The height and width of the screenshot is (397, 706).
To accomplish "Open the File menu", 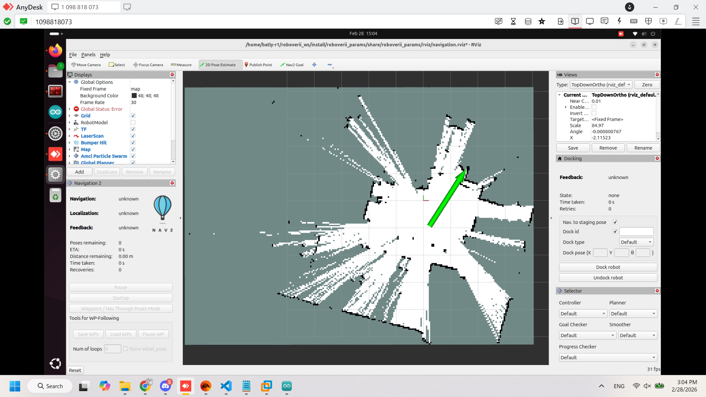I will tap(73, 54).
